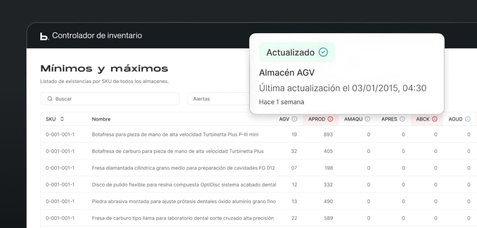477x228 pixels.
Task: Click the AGV column header label
Action: tap(284, 119)
